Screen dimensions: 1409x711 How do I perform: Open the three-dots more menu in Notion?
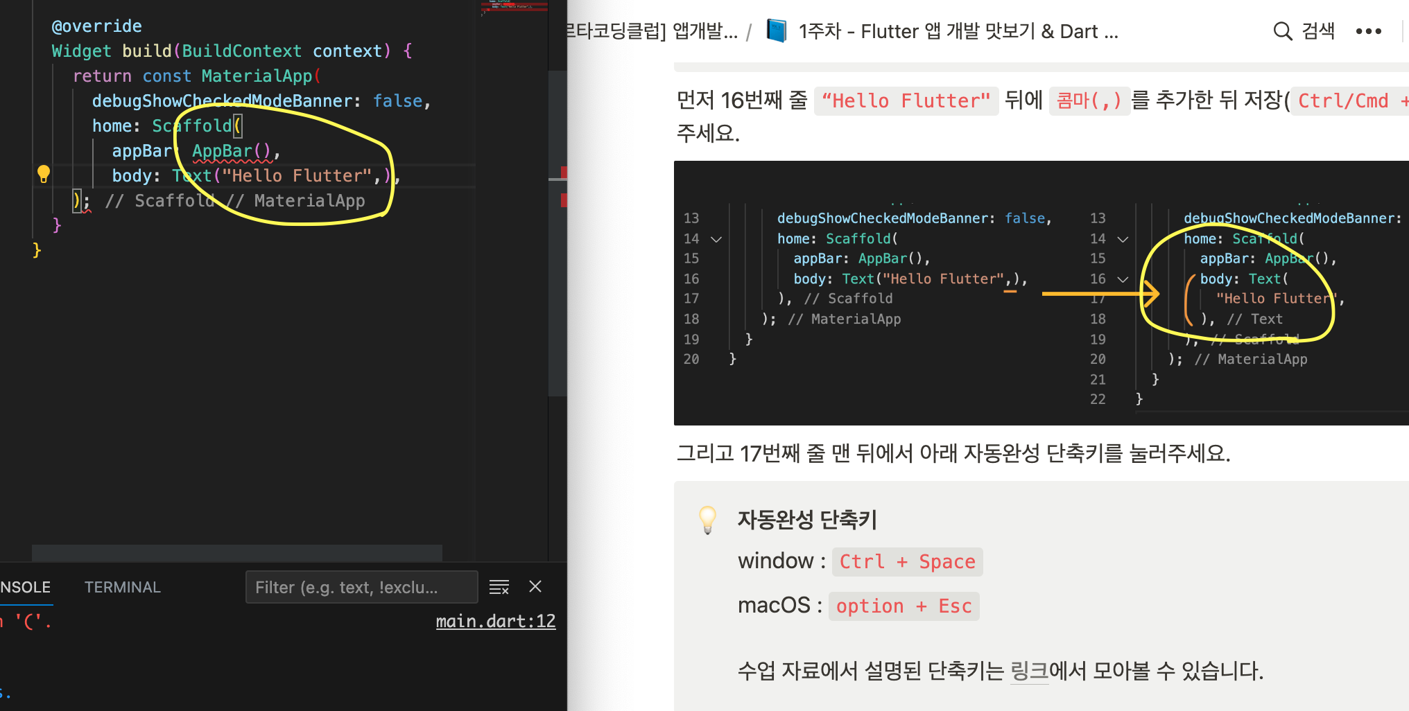[1369, 31]
